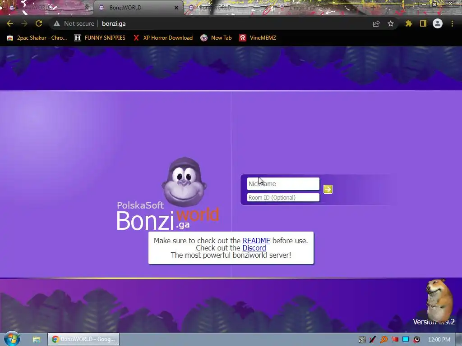
Task: Open the Chrome three-dot menu
Action: (x=452, y=23)
